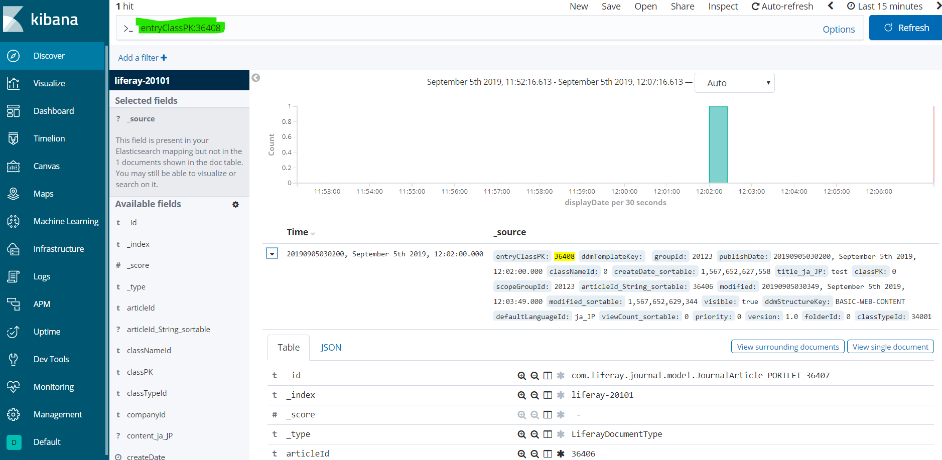Click Share in top menu
The image size is (942, 460).
point(683,7)
